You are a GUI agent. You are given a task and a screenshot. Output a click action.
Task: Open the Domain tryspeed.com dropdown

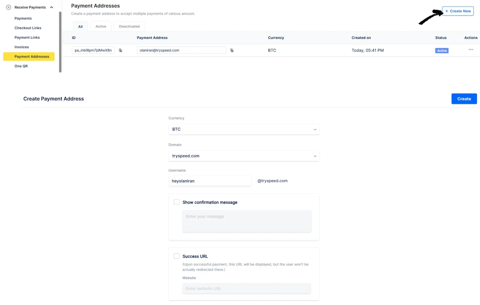pyautogui.click(x=244, y=156)
